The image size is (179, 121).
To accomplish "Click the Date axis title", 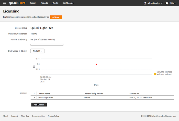I will pos(96,85).
